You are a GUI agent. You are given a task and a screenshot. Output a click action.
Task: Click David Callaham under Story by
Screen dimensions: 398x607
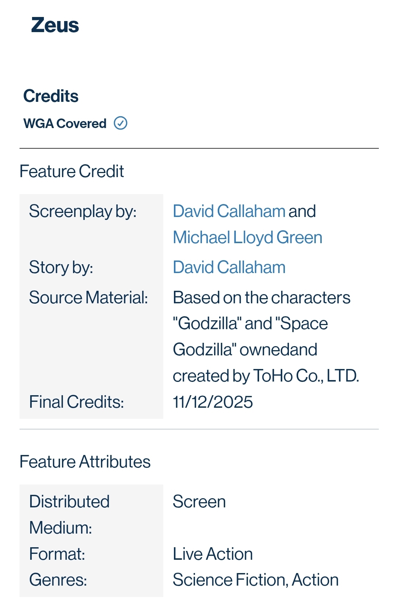pos(229,267)
